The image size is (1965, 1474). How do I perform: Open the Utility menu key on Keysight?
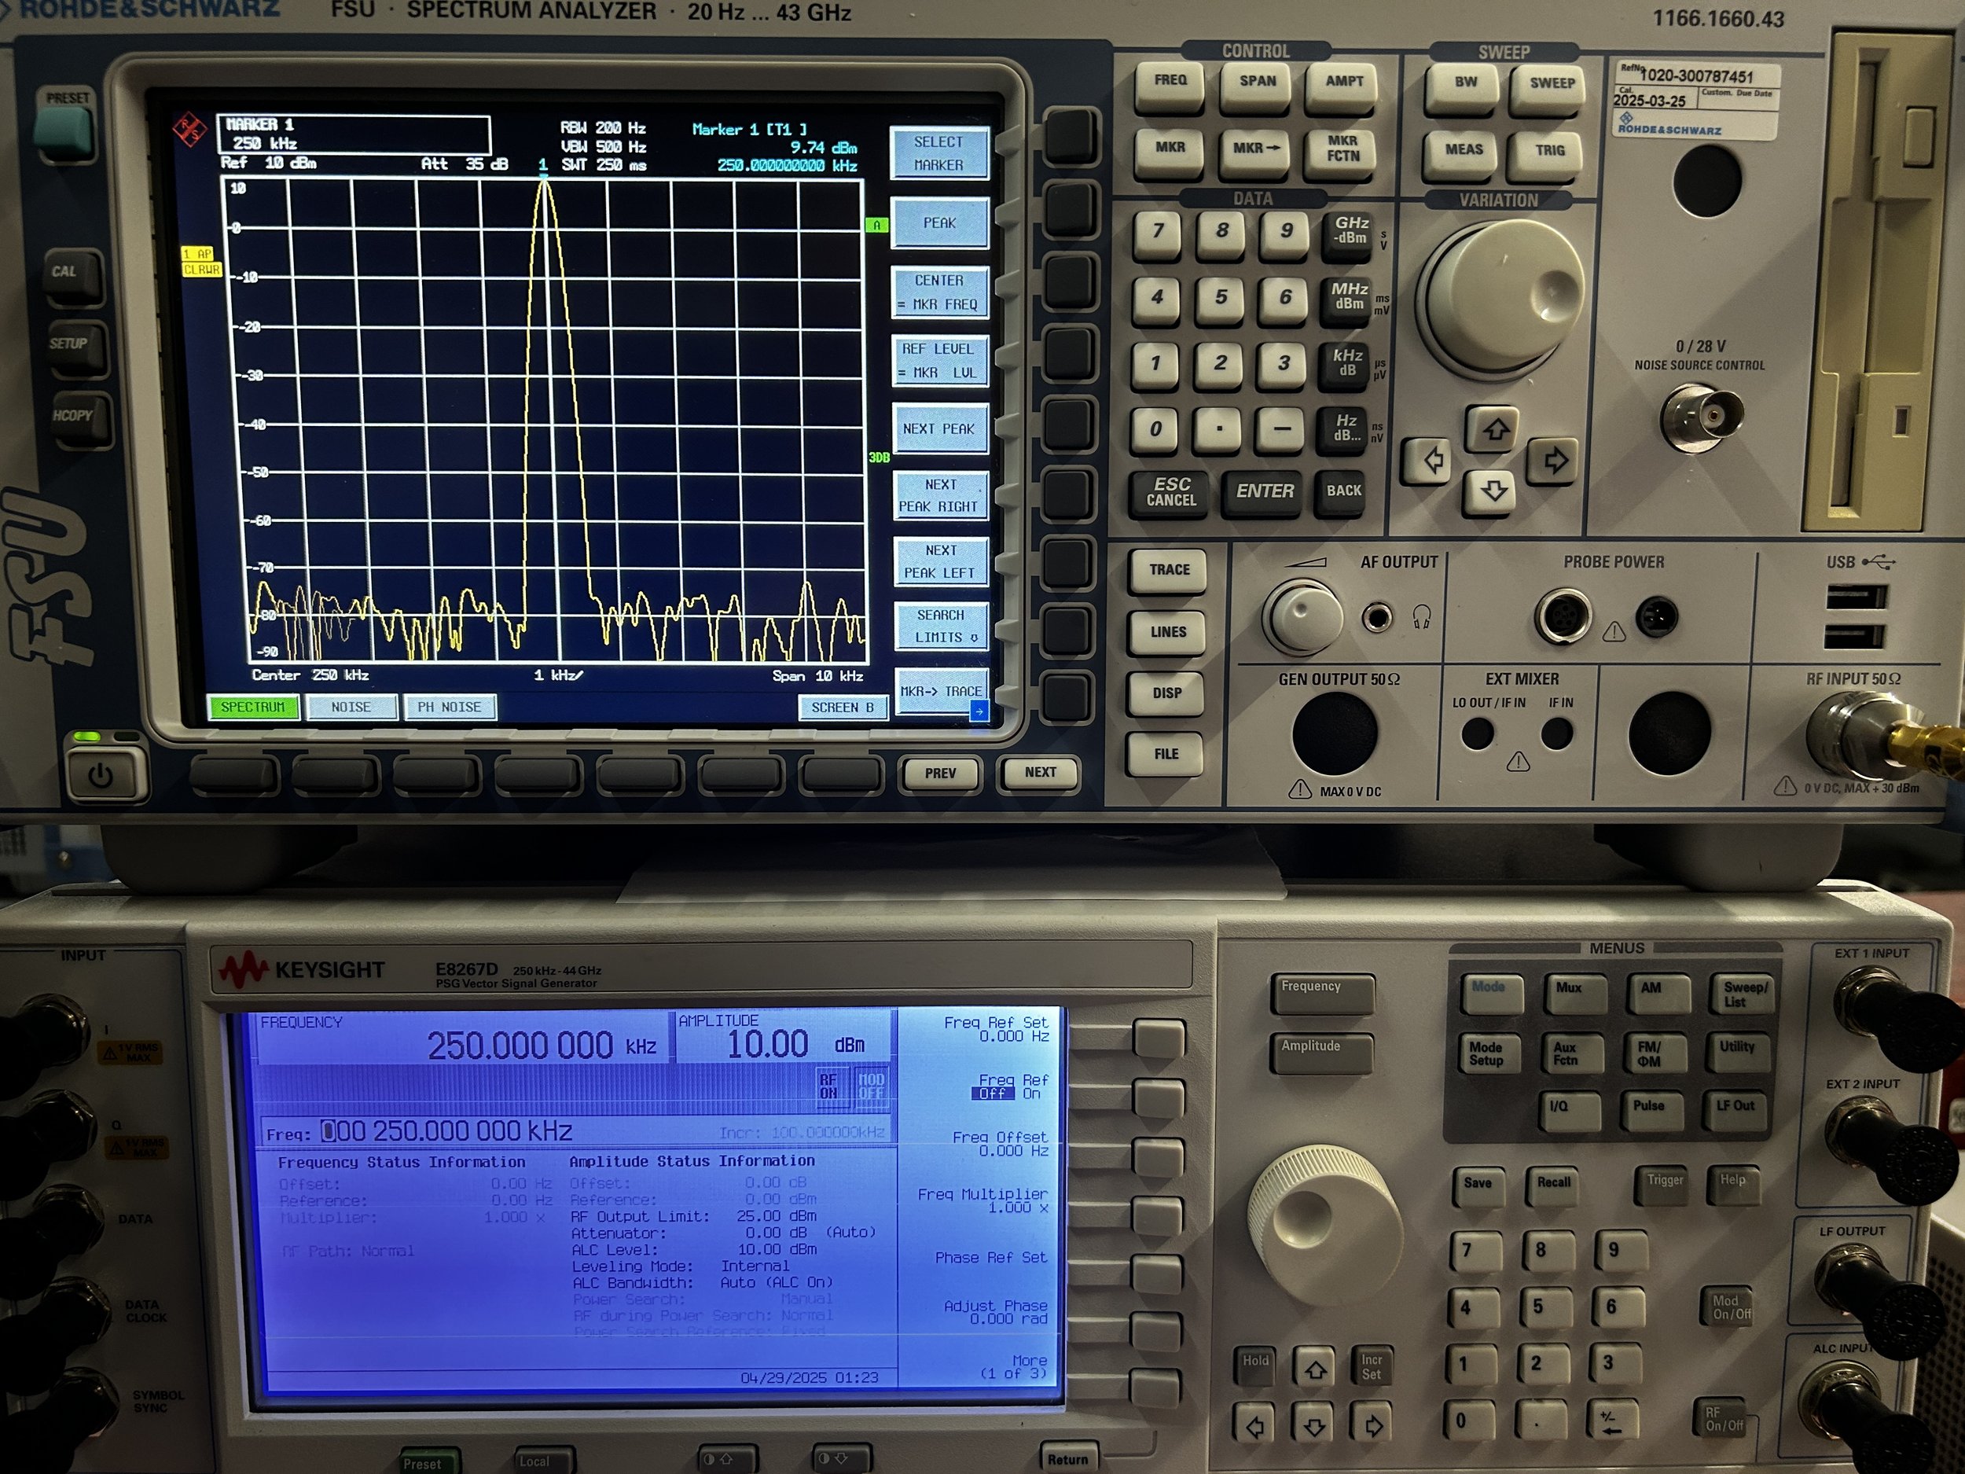(1738, 1053)
